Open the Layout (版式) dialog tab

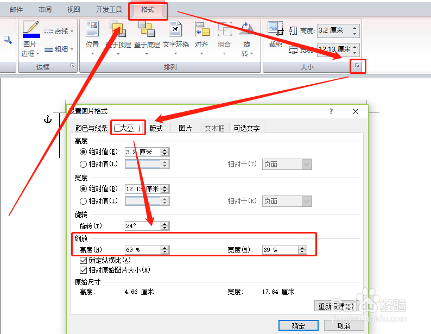click(156, 128)
